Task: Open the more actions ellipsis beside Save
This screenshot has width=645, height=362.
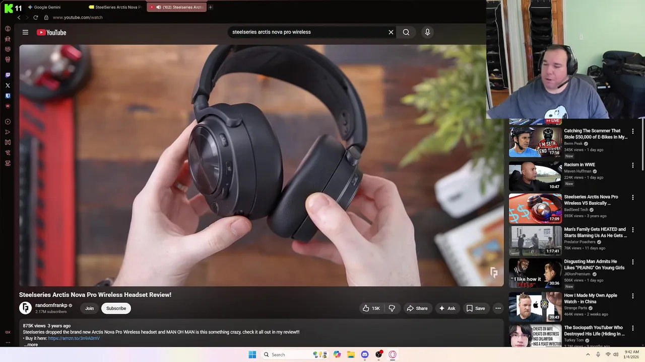Action: tap(498, 308)
